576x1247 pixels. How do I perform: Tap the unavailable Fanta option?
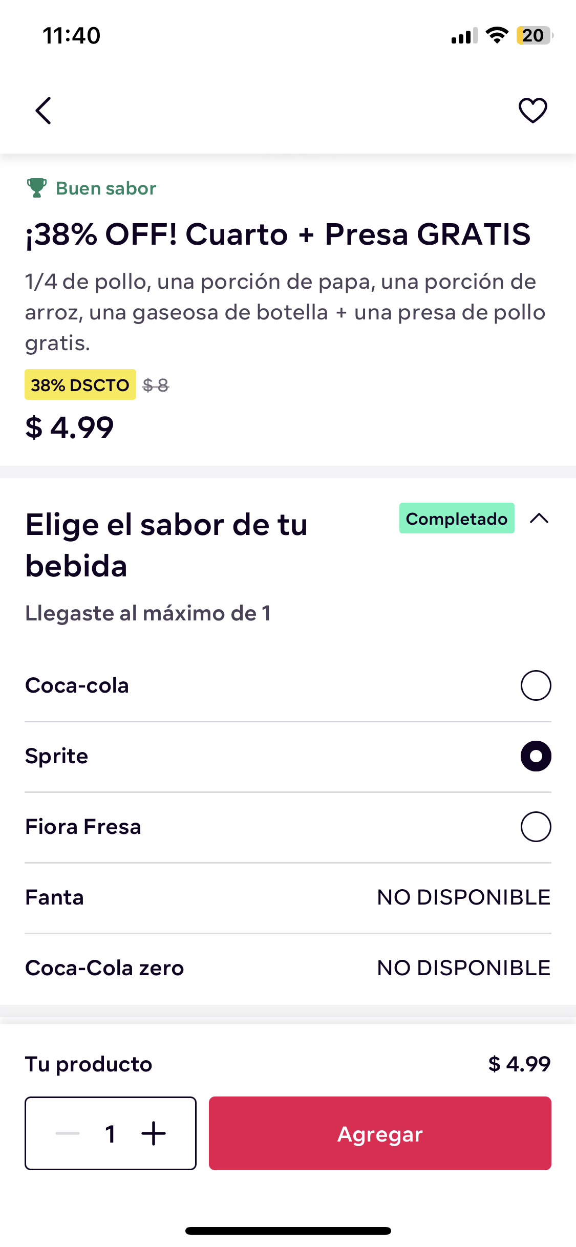(288, 897)
